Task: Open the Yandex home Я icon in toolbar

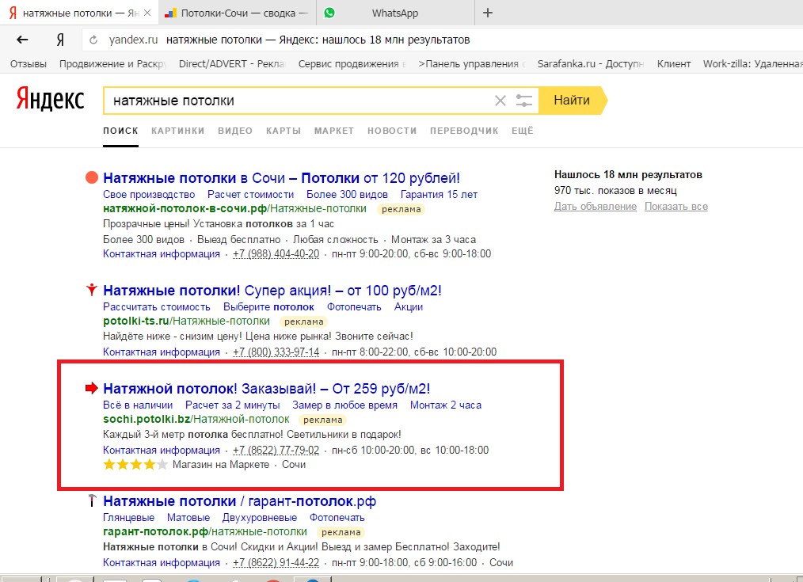Action: point(60,40)
